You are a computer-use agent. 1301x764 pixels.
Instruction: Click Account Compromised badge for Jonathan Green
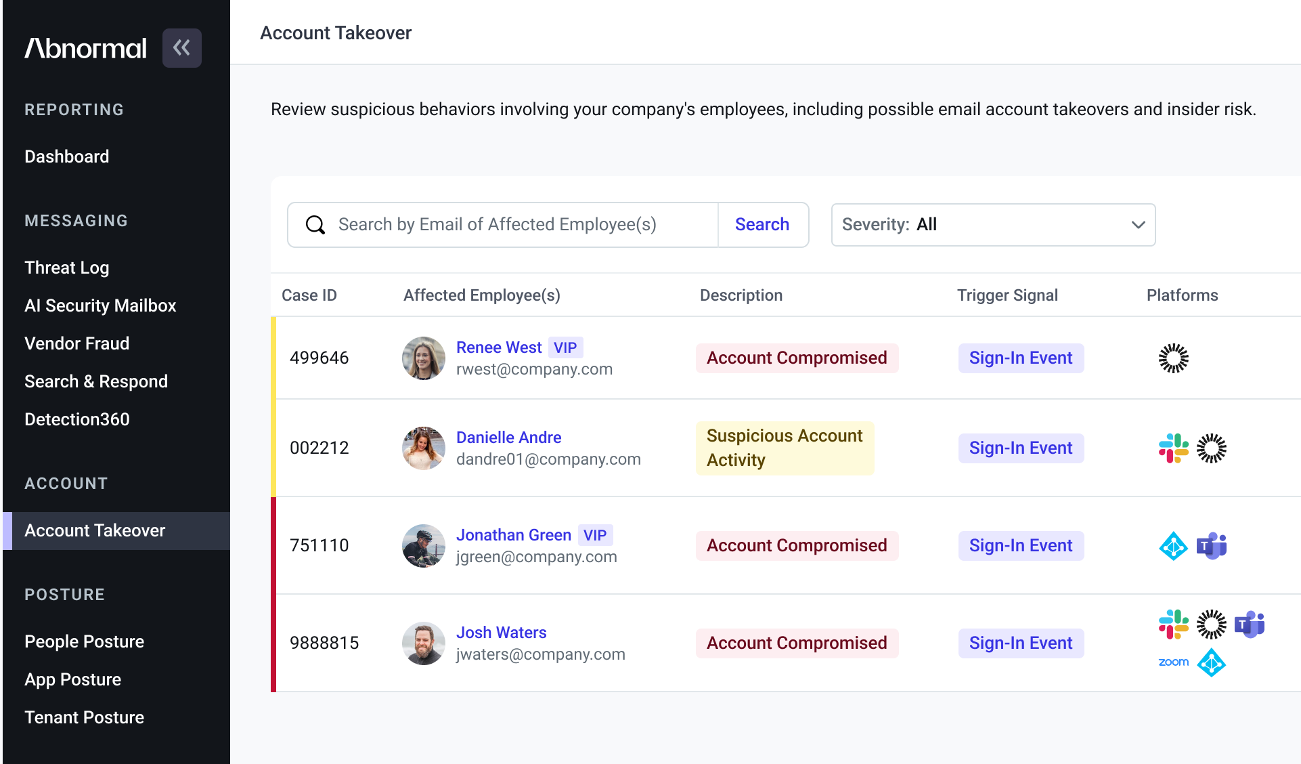point(797,546)
